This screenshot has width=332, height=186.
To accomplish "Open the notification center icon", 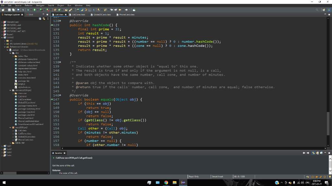I will [327, 183].
